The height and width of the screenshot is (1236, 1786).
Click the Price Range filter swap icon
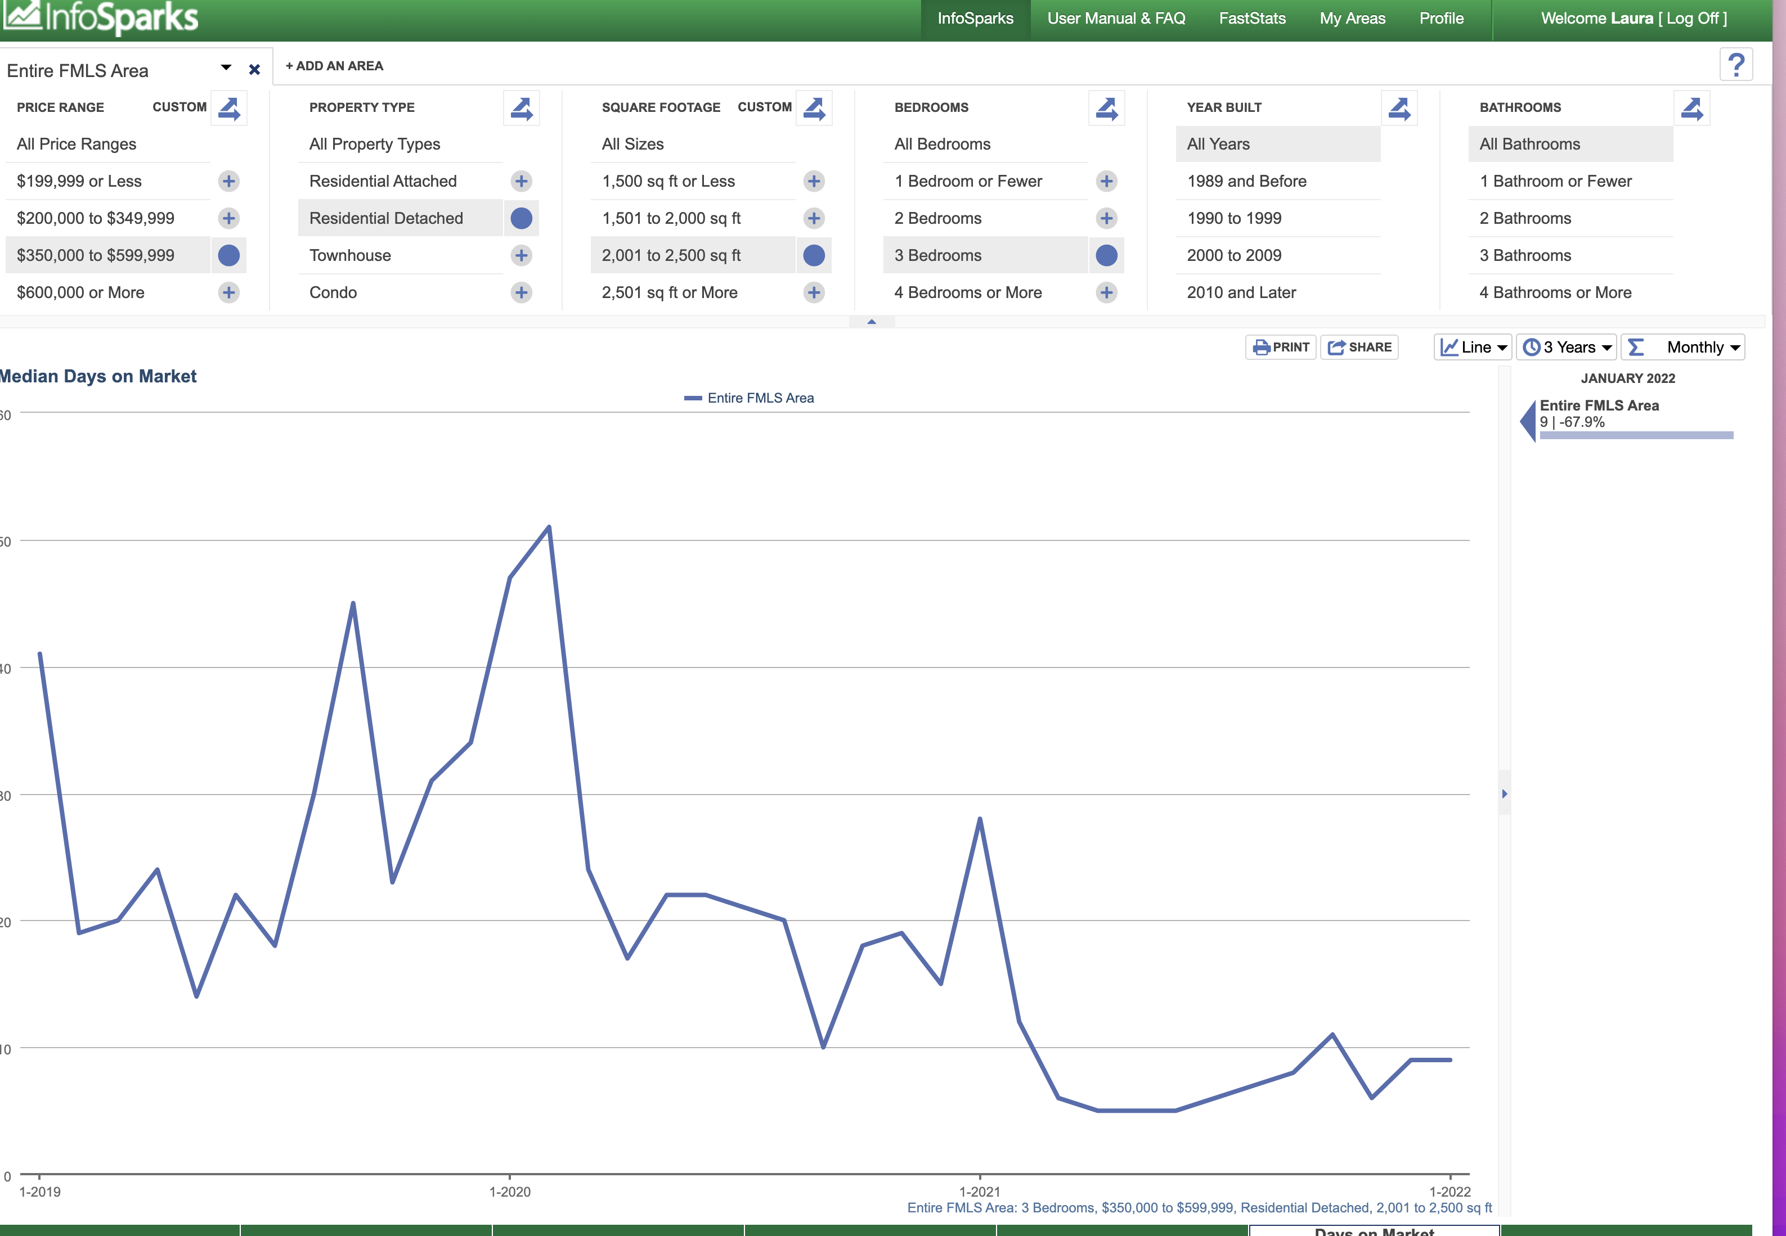click(230, 109)
